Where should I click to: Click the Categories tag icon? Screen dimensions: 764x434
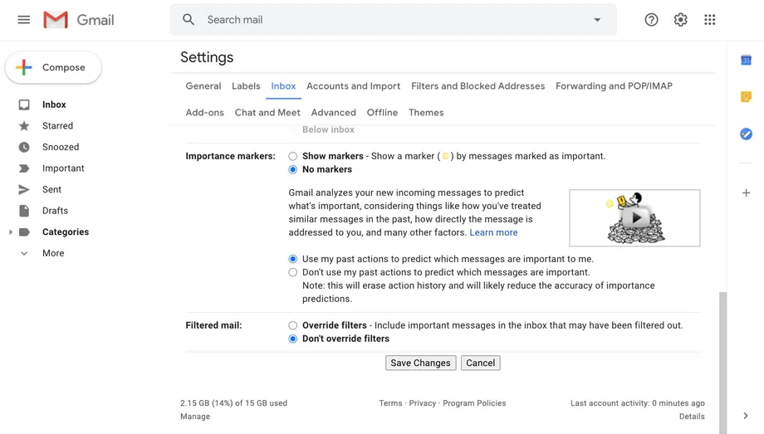(24, 232)
